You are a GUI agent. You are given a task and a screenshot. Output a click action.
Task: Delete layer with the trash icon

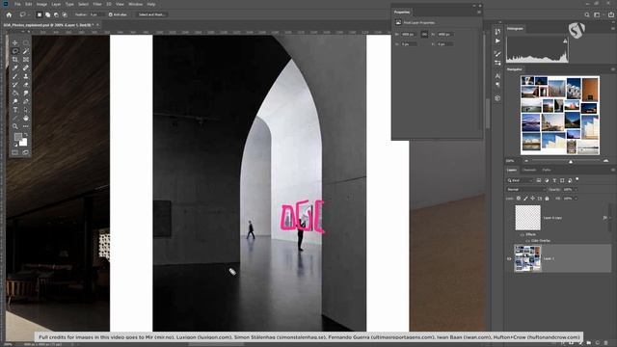606,343
